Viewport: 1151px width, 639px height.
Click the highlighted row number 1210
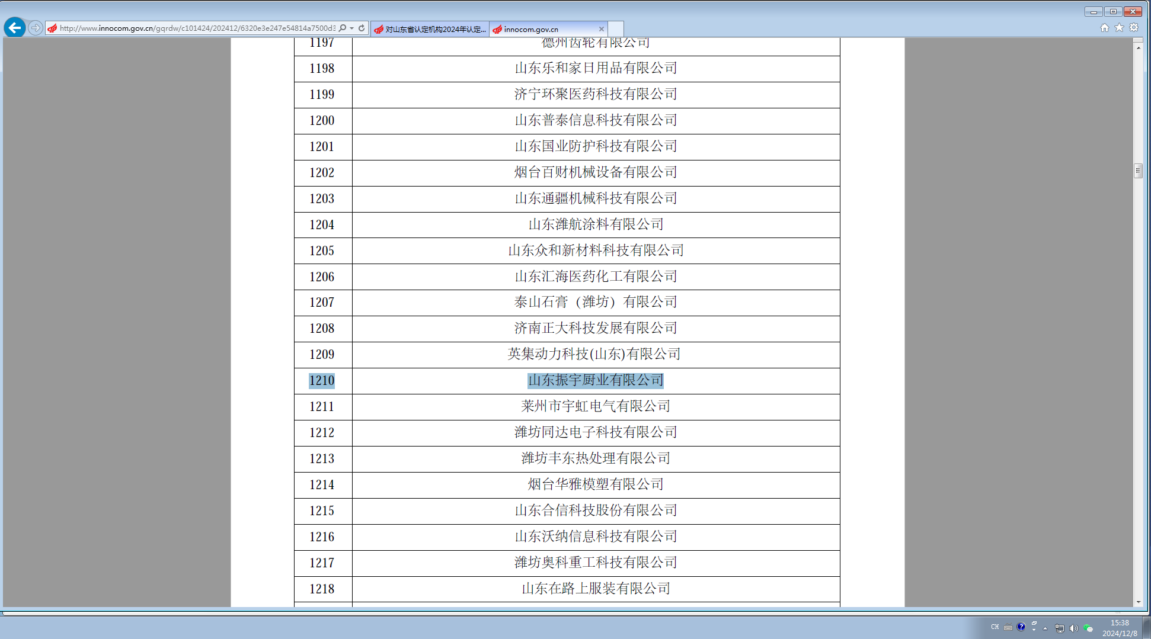tap(322, 381)
